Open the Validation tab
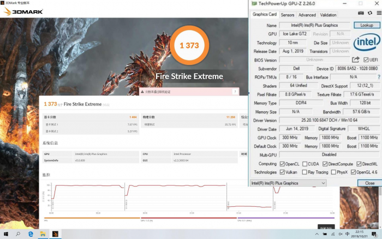 coord(328,15)
